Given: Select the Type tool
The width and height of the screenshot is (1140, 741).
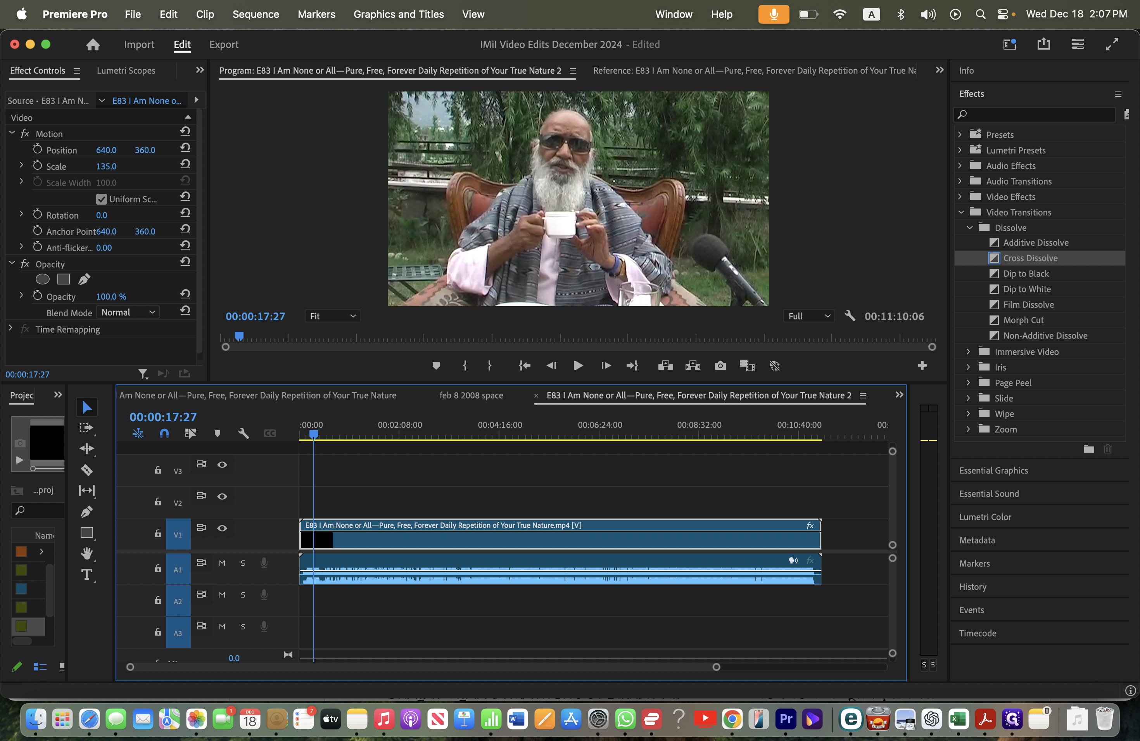Looking at the screenshot, I should click(87, 574).
